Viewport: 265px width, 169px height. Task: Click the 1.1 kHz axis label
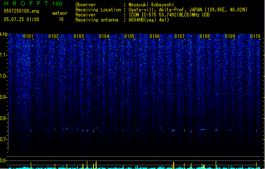3,55
